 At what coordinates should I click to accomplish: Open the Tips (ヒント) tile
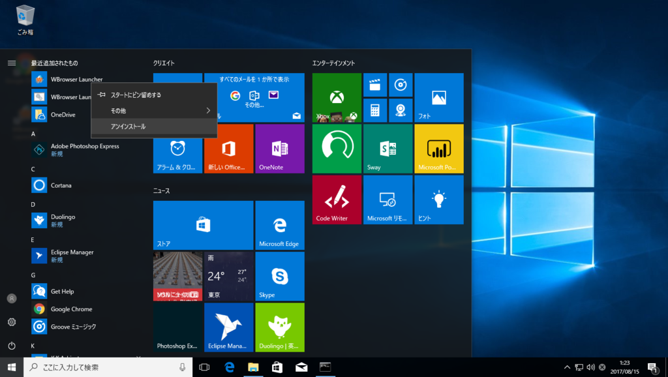[439, 200]
